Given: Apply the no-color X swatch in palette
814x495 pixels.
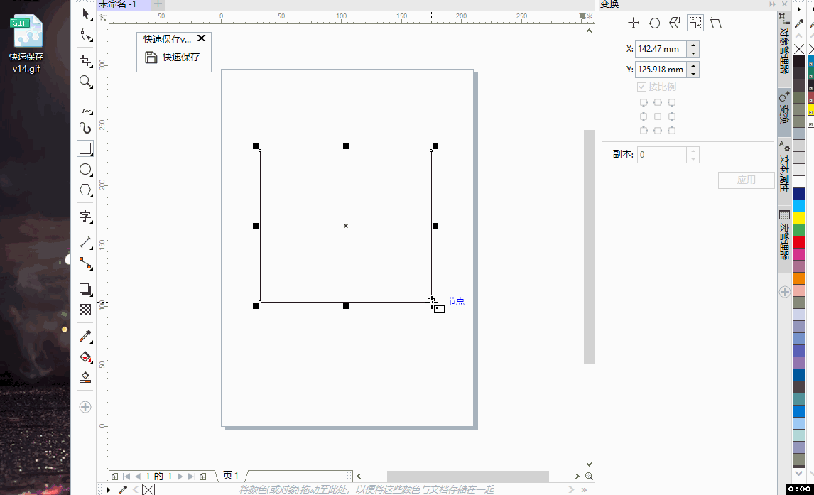Looking at the screenshot, I should (799, 49).
